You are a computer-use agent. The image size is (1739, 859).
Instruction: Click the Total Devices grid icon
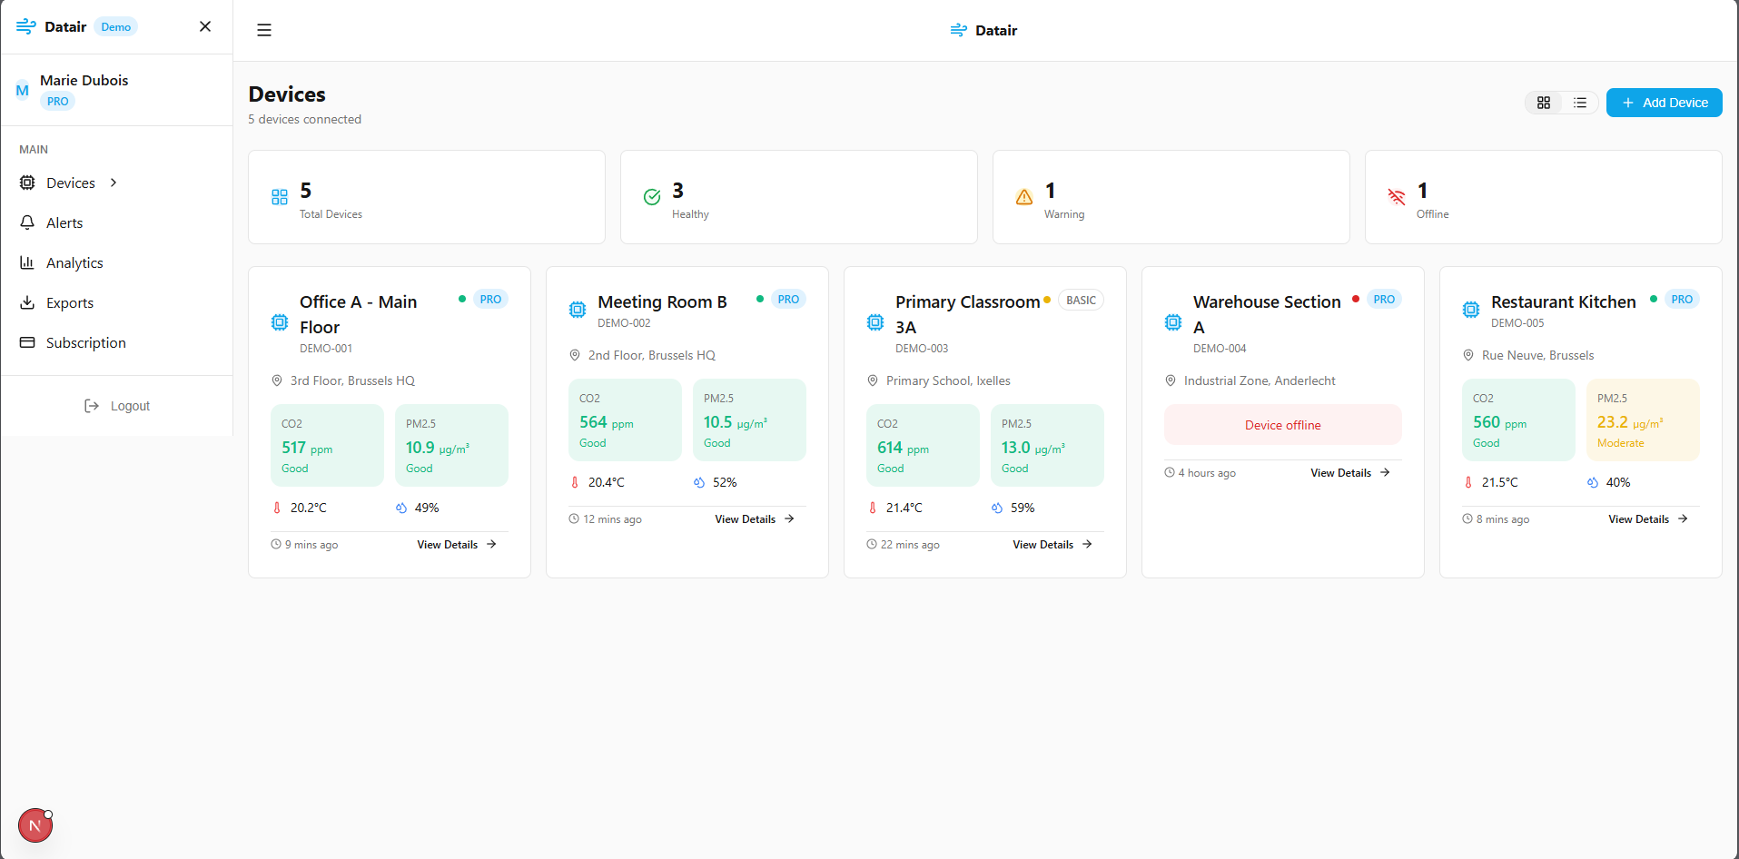(x=280, y=197)
